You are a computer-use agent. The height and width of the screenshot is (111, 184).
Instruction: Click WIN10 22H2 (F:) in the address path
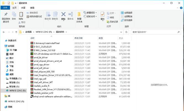44,32
